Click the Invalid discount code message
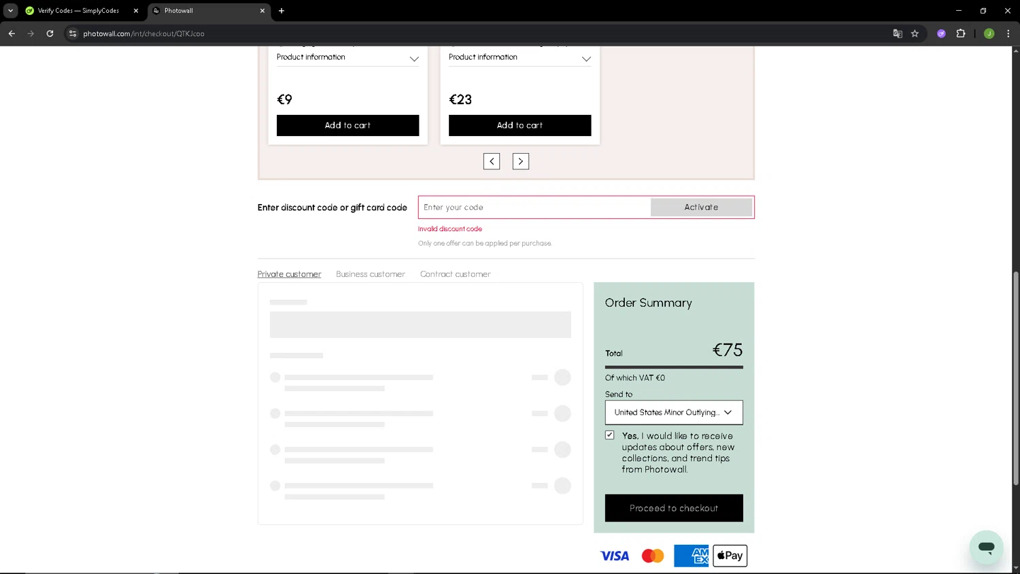This screenshot has width=1020, height=574. [450, 229]
